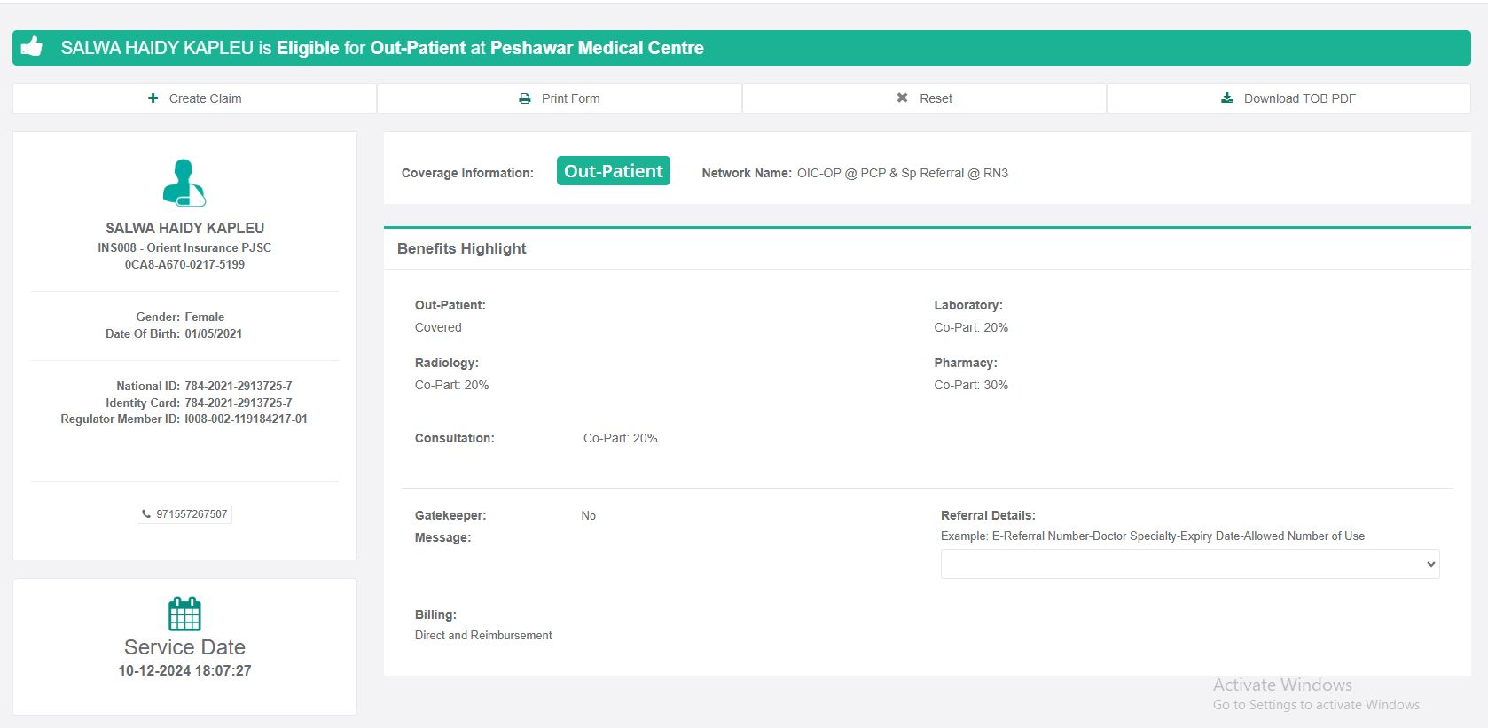1488x728 pixels.
Task: Click the plus icon on Create Claim
Action: tap(153, 98)
